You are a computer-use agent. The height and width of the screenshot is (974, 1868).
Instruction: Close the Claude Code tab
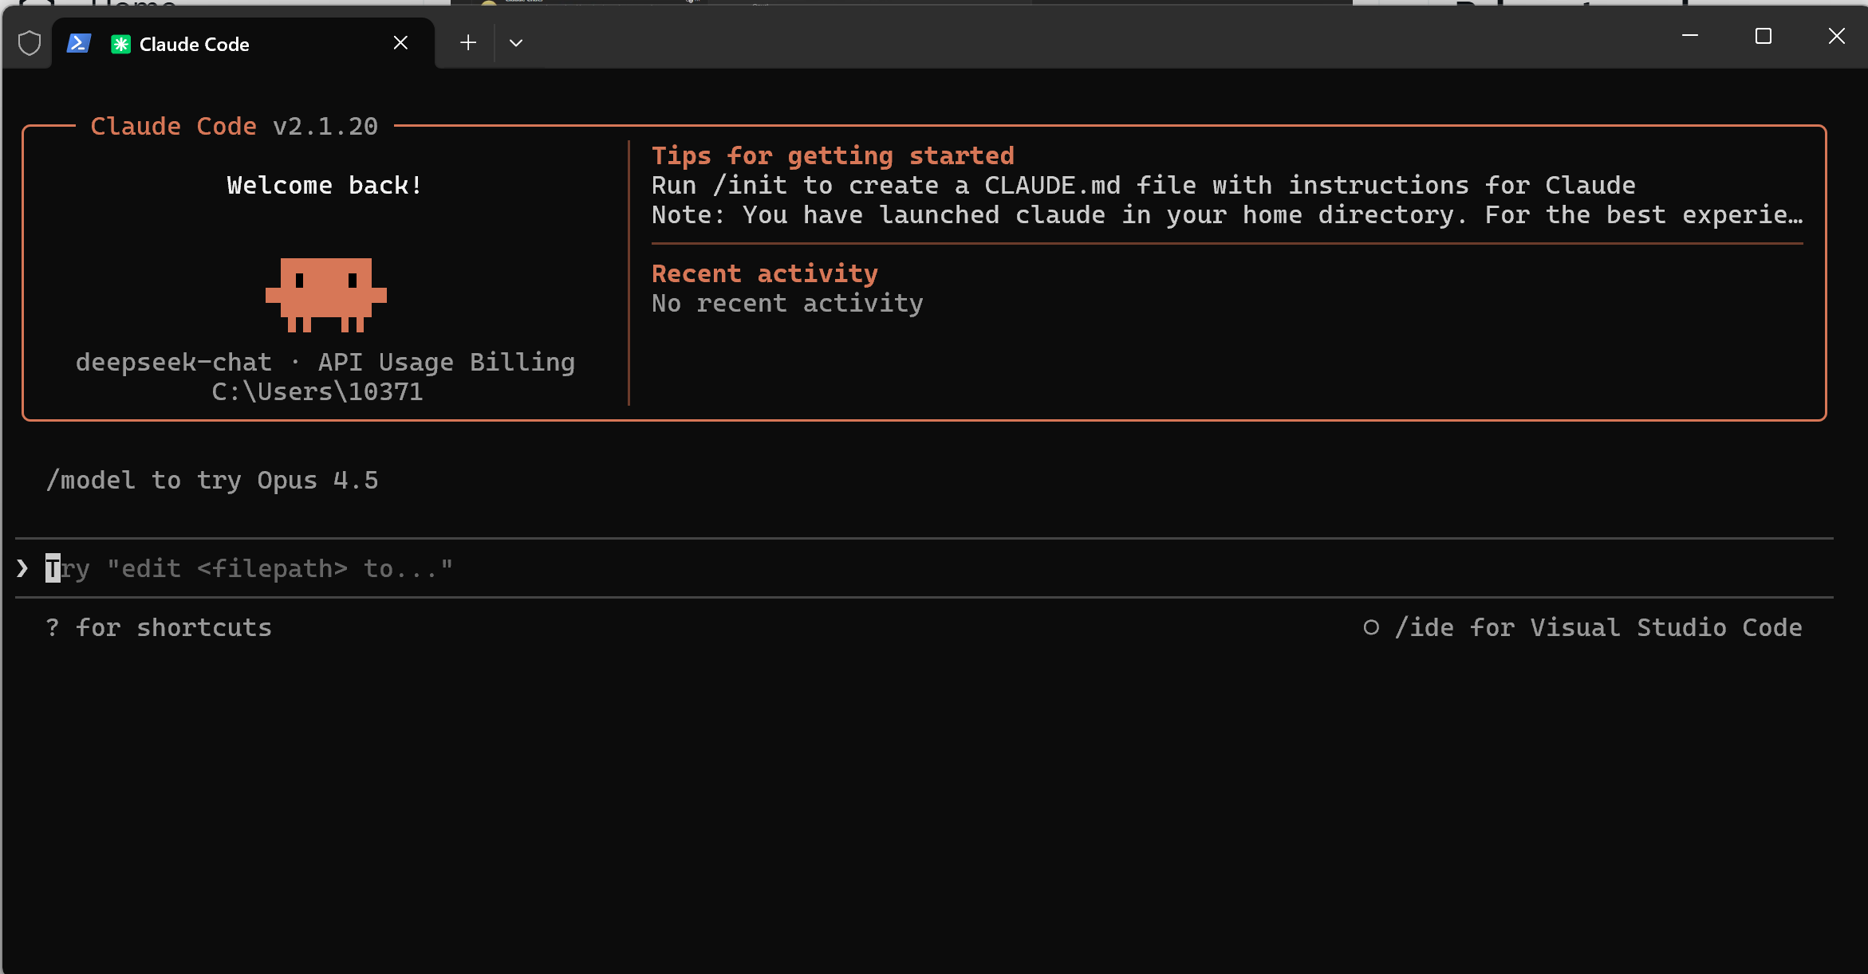click(x=400, y=43)
